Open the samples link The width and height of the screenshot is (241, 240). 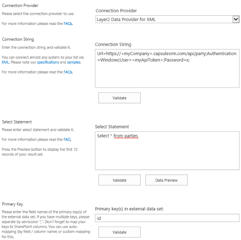(x=74, y=62)
